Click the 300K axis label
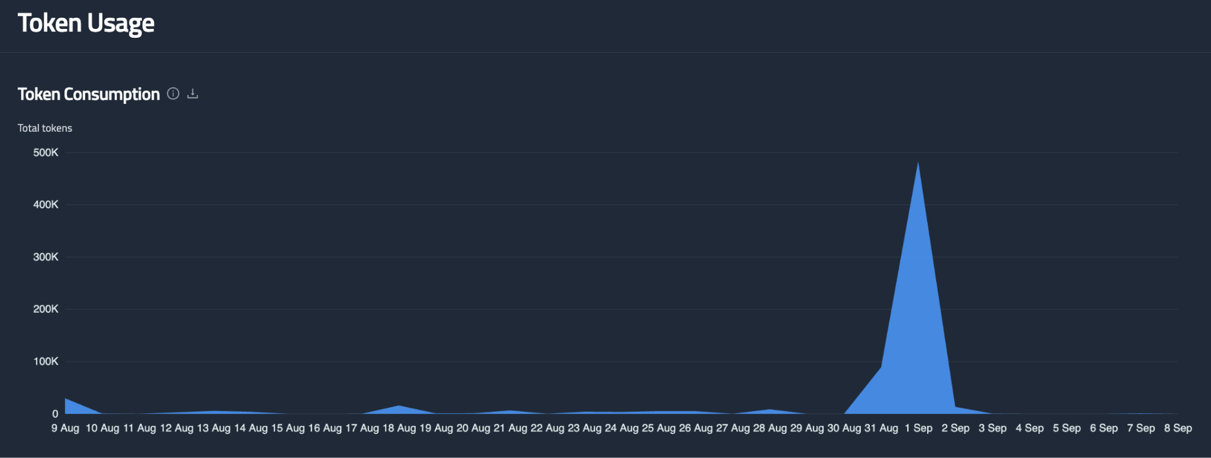The width and height of the screenshot is (1211, 458). (46, 257)
